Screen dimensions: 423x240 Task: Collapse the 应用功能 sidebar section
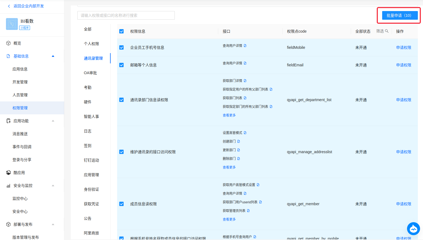pos(53,121)
